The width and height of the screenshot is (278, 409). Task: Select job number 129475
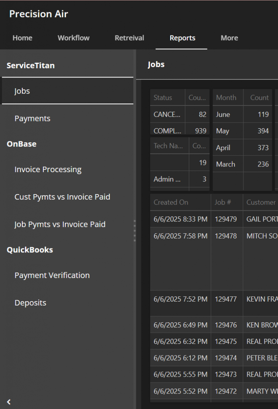click(x=226, y=341)
